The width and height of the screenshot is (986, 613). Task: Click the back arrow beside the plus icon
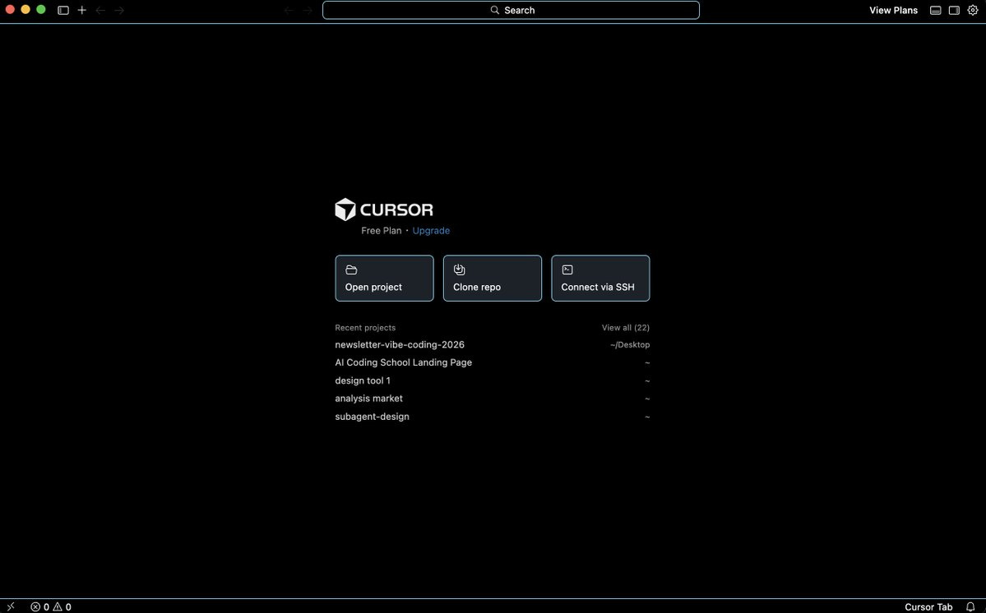click(100, 10)
